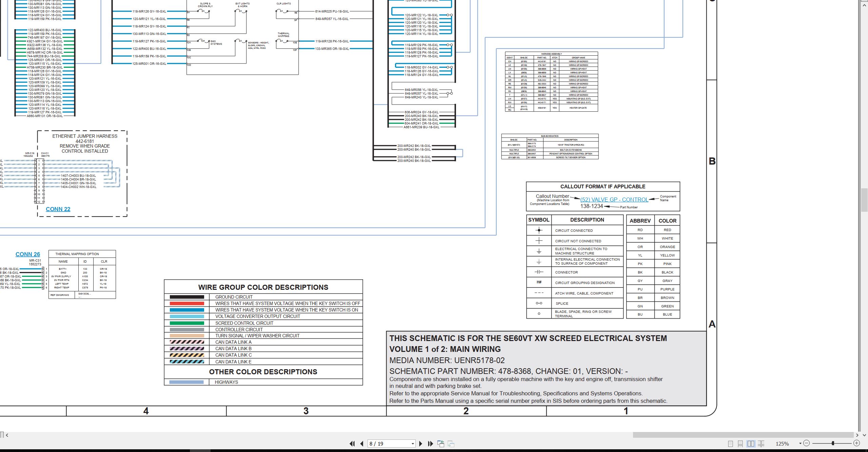Screen dimensions: 868x452
Task: Click the PURPLE color name cell
Action: [x=667, y=289]
